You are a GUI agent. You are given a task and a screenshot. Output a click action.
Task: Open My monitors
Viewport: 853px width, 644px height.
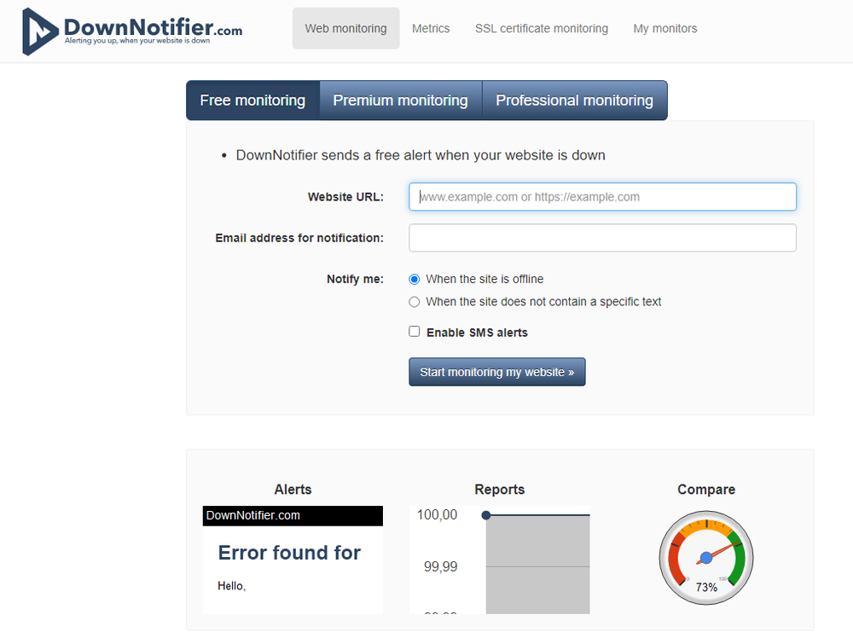(664, 28)
